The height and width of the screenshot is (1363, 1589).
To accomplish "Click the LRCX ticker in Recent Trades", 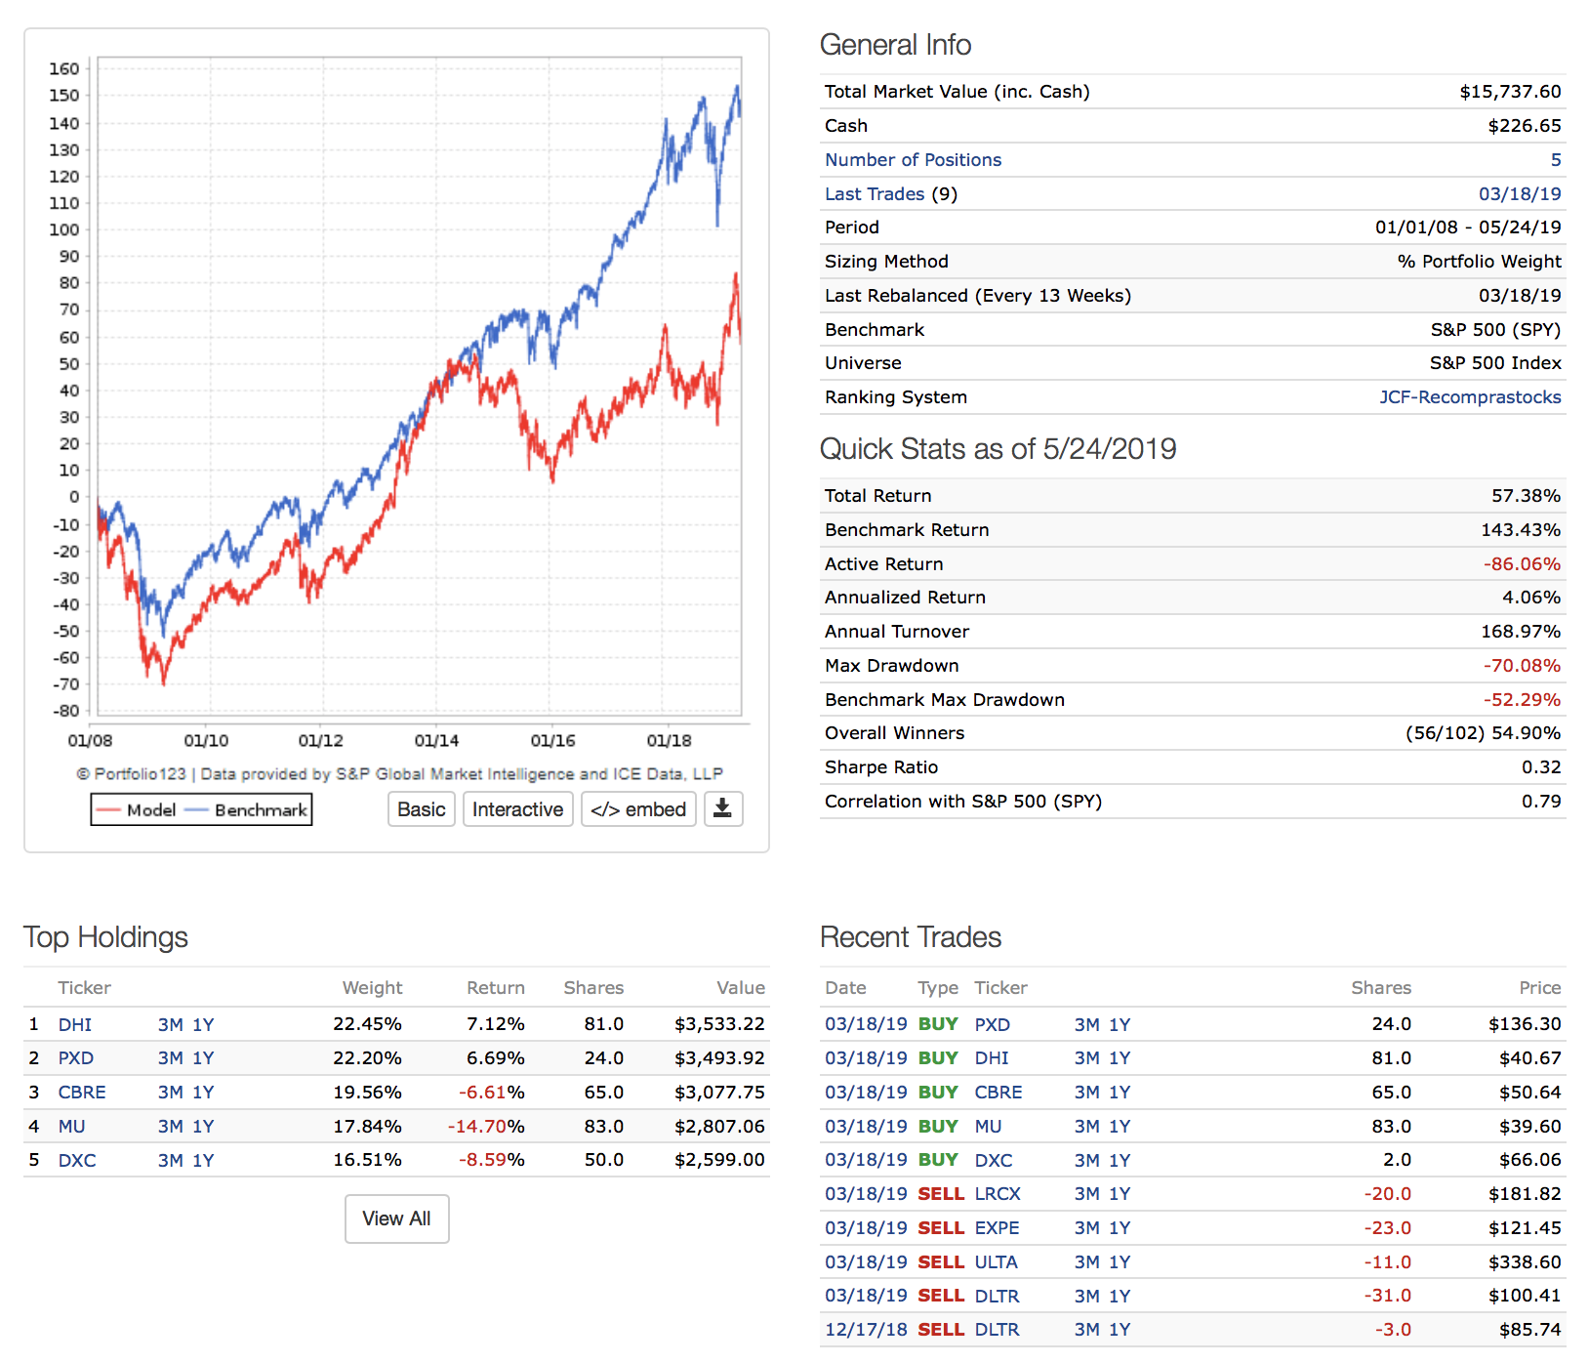I will 997,1194.
